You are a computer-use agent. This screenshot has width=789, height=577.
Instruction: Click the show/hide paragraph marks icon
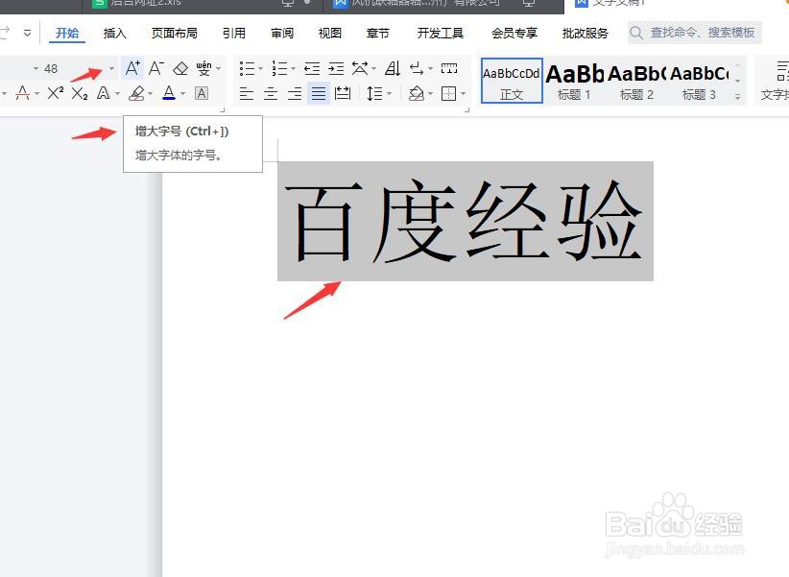click(417, 68)
